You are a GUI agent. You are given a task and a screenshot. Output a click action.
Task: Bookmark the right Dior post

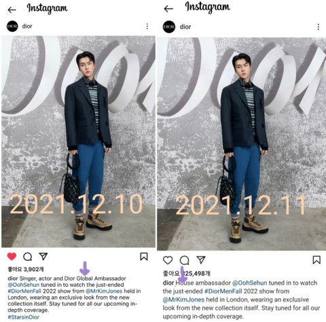pos(316,260)
